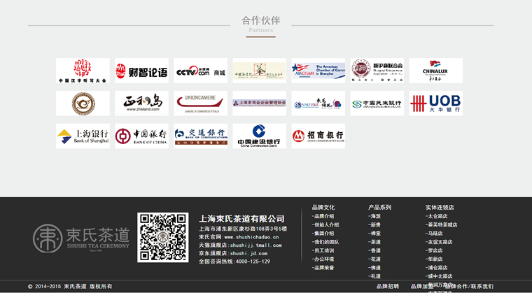Click the Shushi Tea Ceremony footer logo
The width and height of the screenshot is (532, 293).
pyautogui.click(x=82, y=236)
